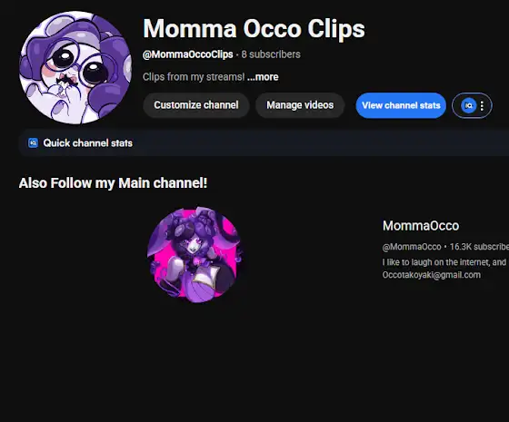Click the View channel stats button
This screenshot has height=422, width=509.
(401, 105)
